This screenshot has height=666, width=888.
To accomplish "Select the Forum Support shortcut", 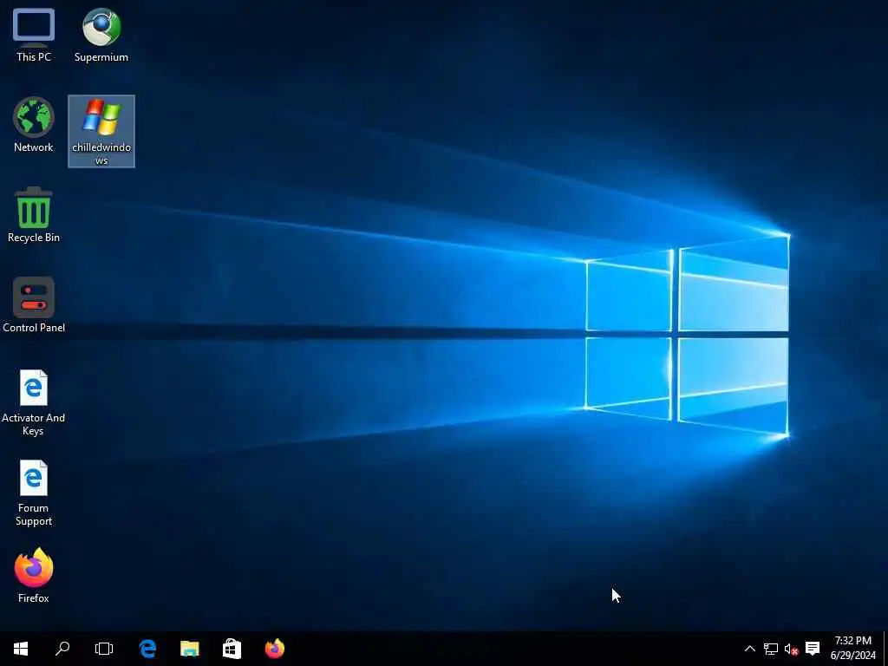I will 34,493.
